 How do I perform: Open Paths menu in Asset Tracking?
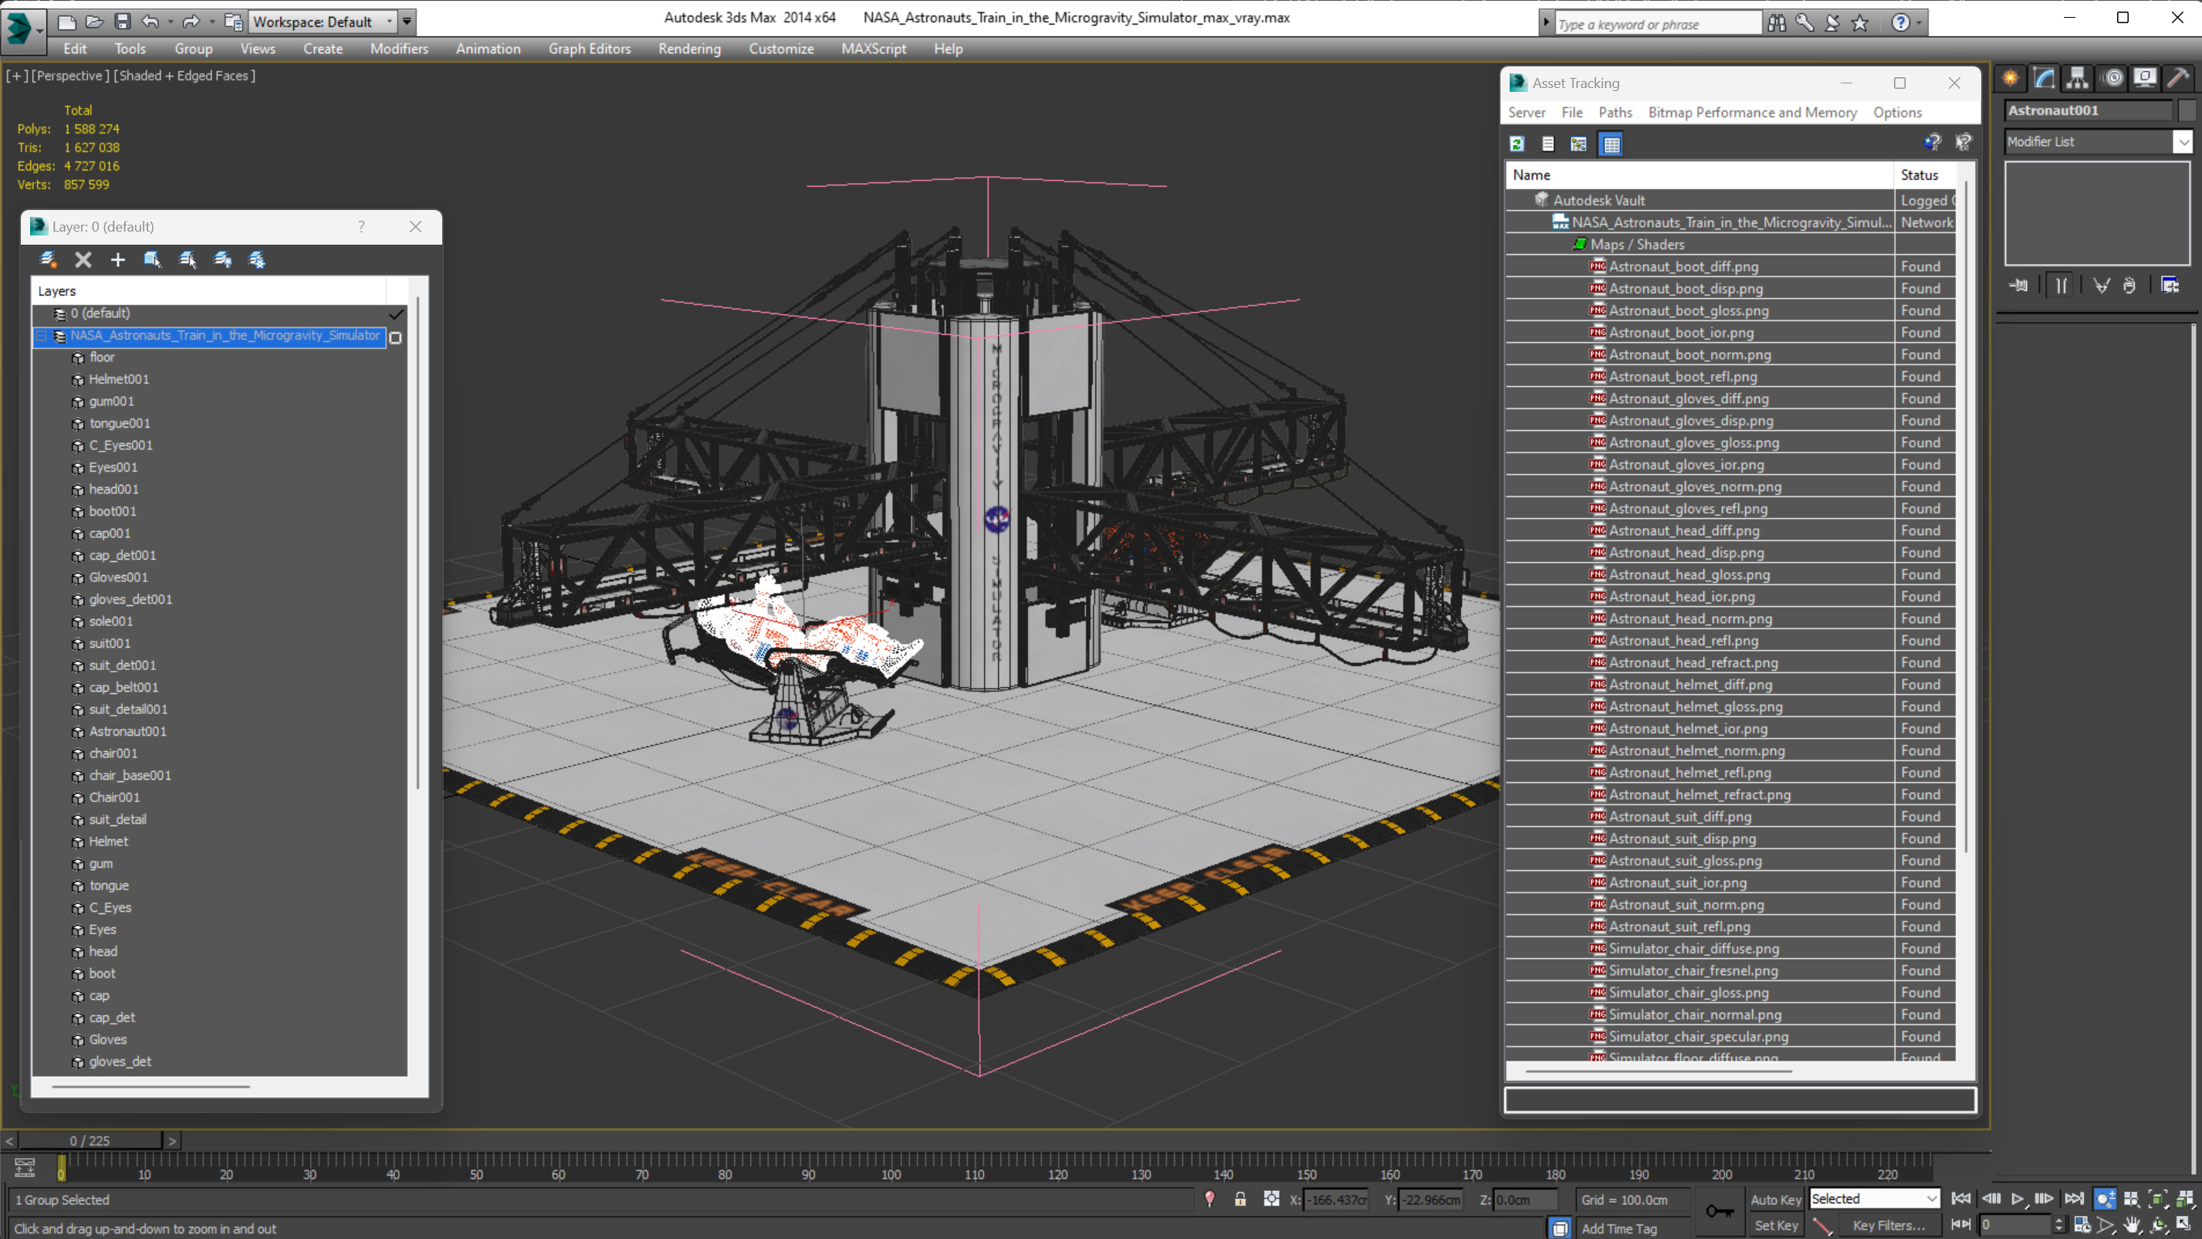click(x=1615, y=112)
